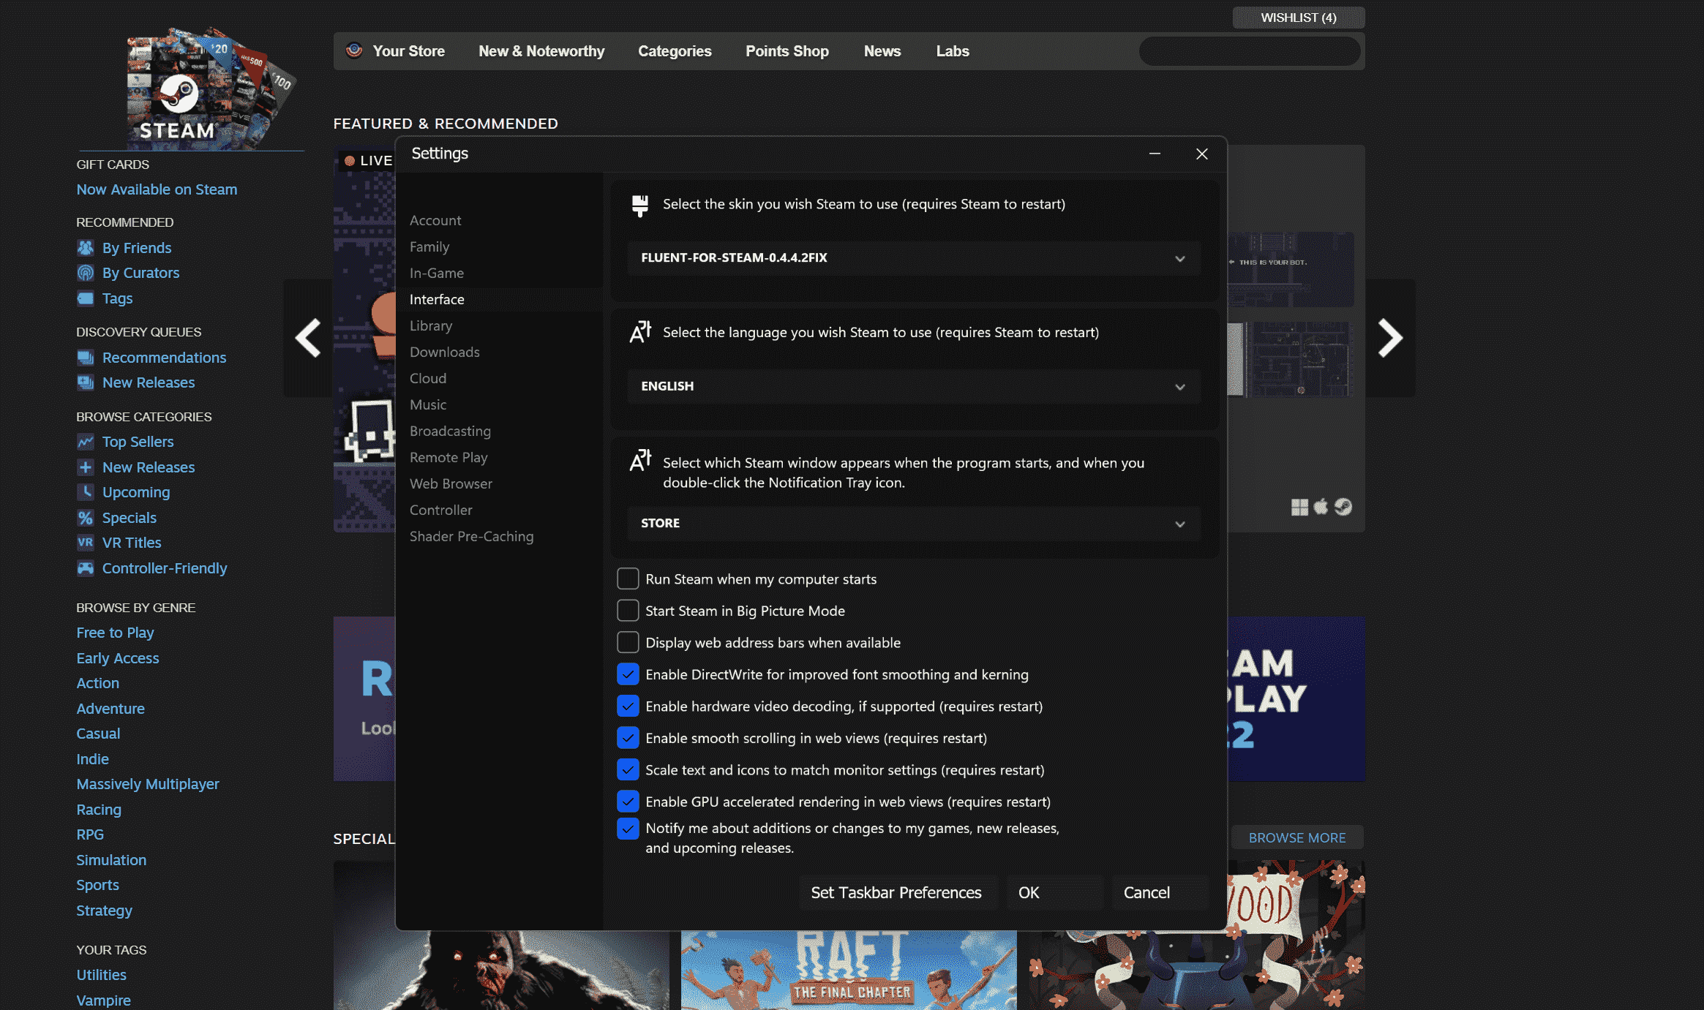Image resolution: width=1704 pixels, height=1010 pixels.
Task: Select Family in Settings sidebar
Action: point(429,246)
